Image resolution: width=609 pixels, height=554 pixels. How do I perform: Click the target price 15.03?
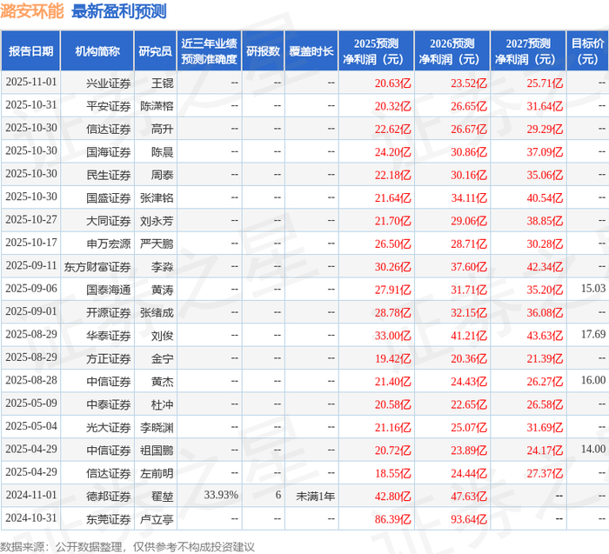click(x=593, y=289)
